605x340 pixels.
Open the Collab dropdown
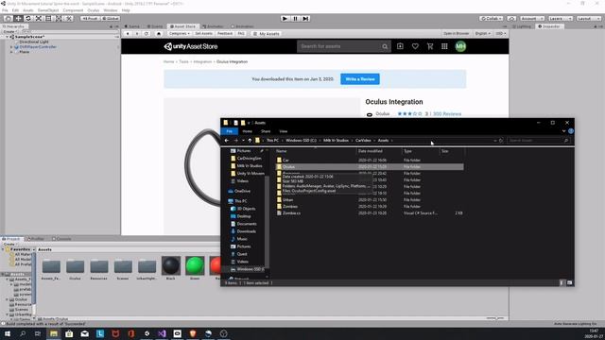[492, 19]
